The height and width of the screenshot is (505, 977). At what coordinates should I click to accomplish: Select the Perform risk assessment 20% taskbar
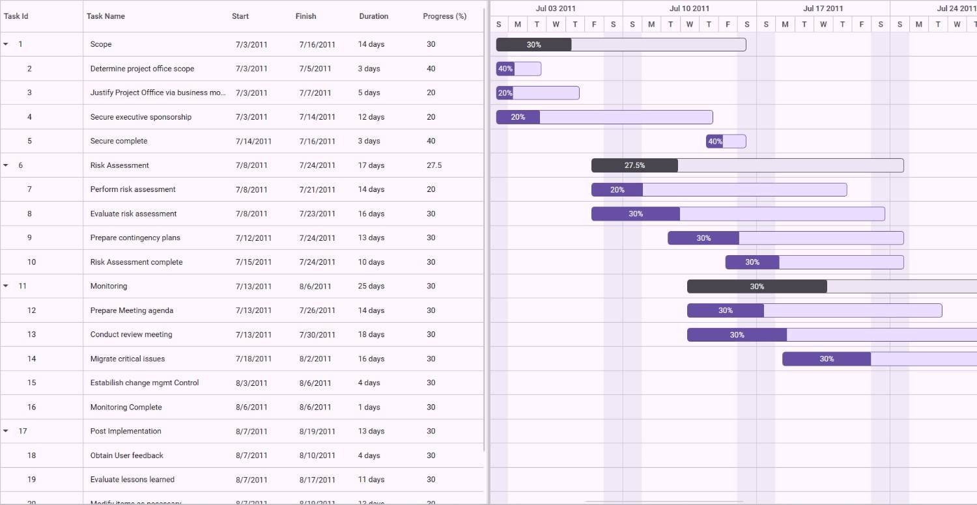point(719,189)
